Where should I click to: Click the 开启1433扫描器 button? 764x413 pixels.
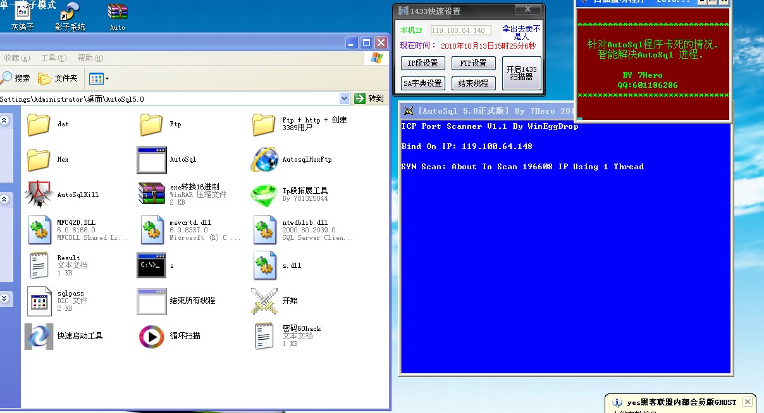[x=521, y=73]
